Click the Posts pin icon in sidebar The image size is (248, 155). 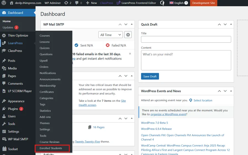tap(4, 61)
